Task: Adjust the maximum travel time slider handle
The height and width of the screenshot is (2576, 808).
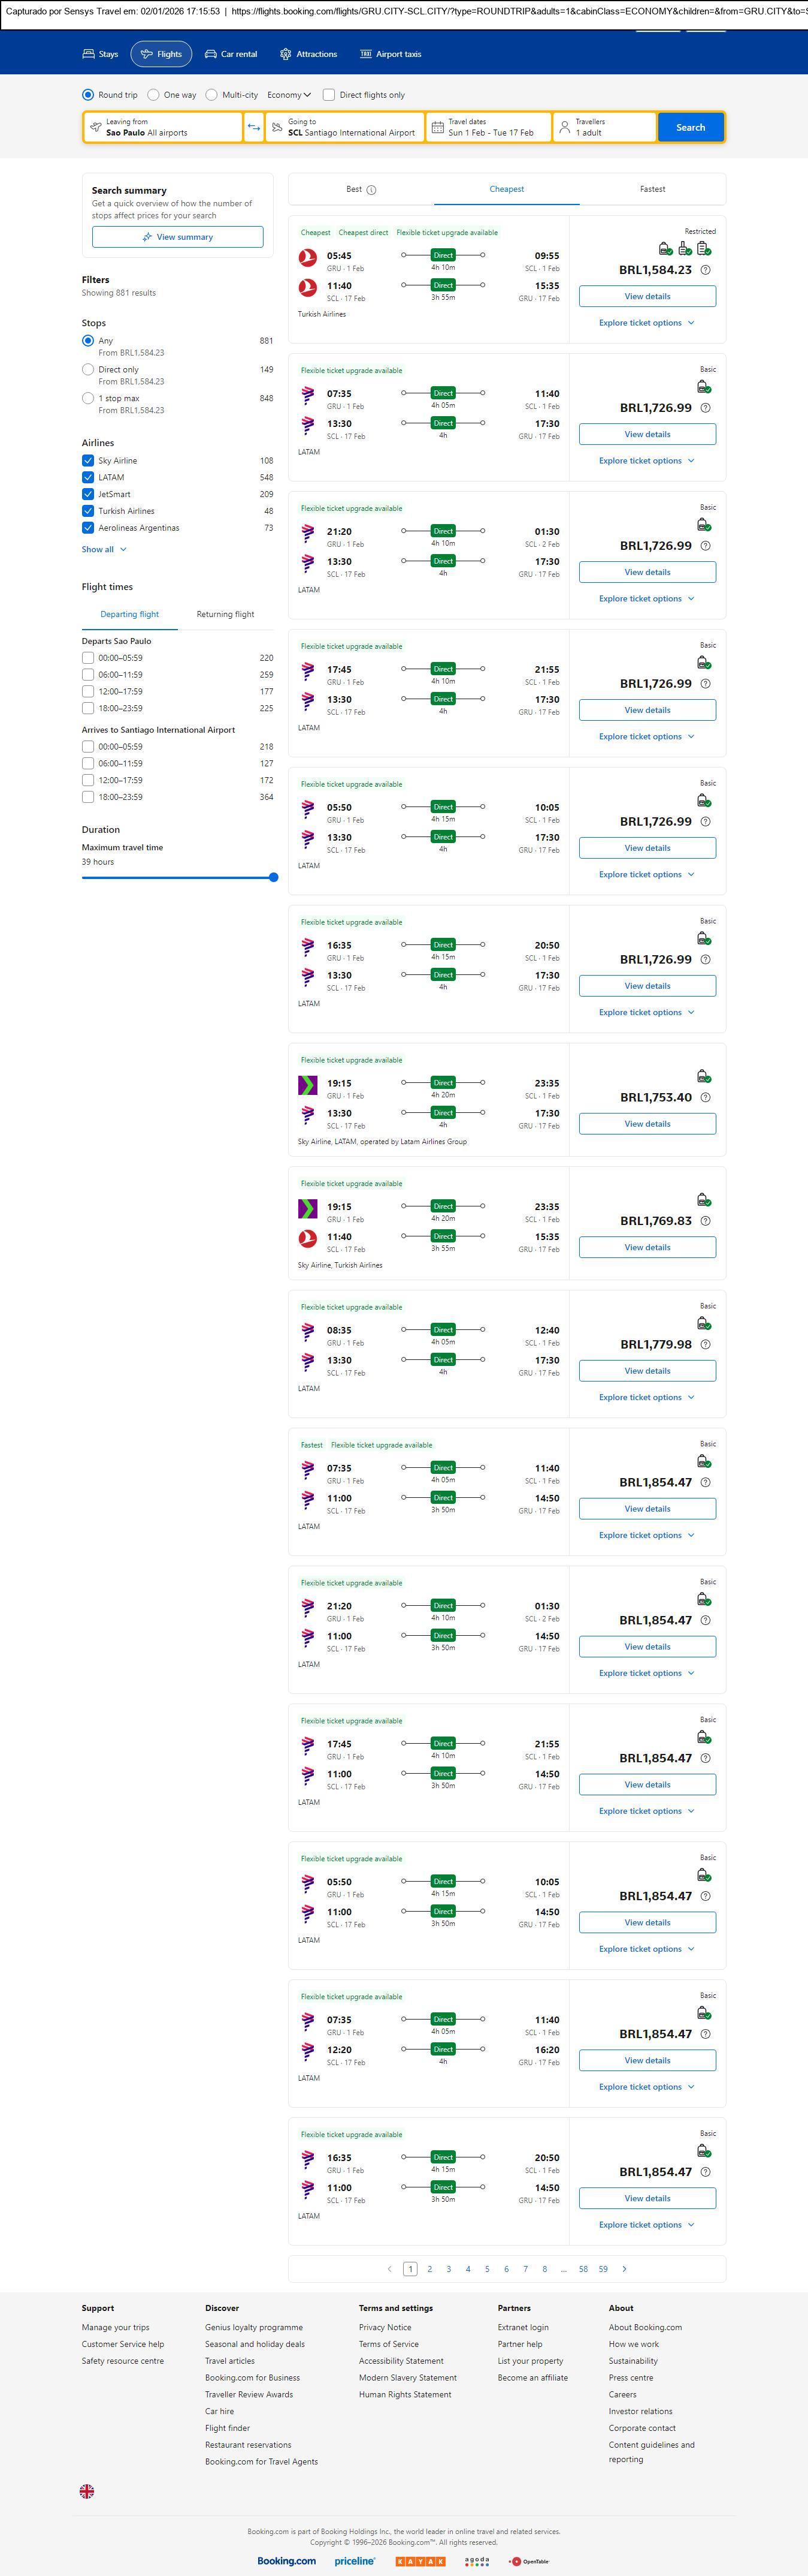Action: click(x=274, y=877)
